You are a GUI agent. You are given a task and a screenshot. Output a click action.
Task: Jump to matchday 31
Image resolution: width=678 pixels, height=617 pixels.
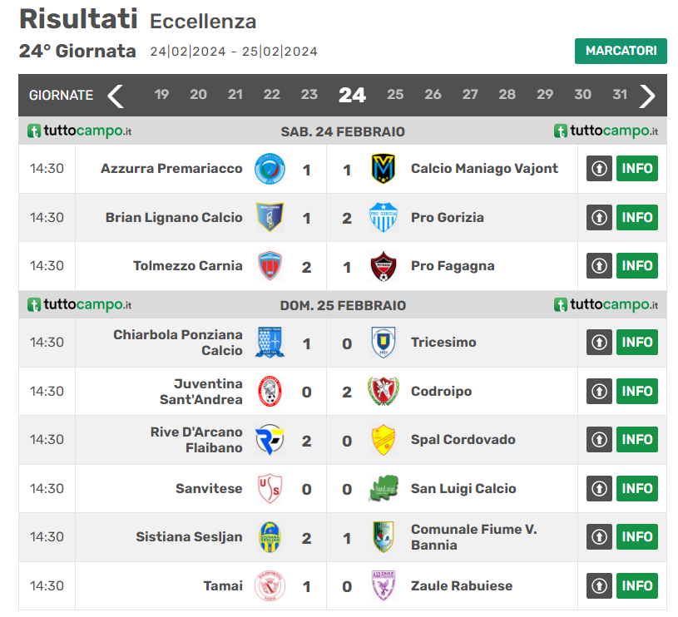pyautogui.click(x=619, y=95)
